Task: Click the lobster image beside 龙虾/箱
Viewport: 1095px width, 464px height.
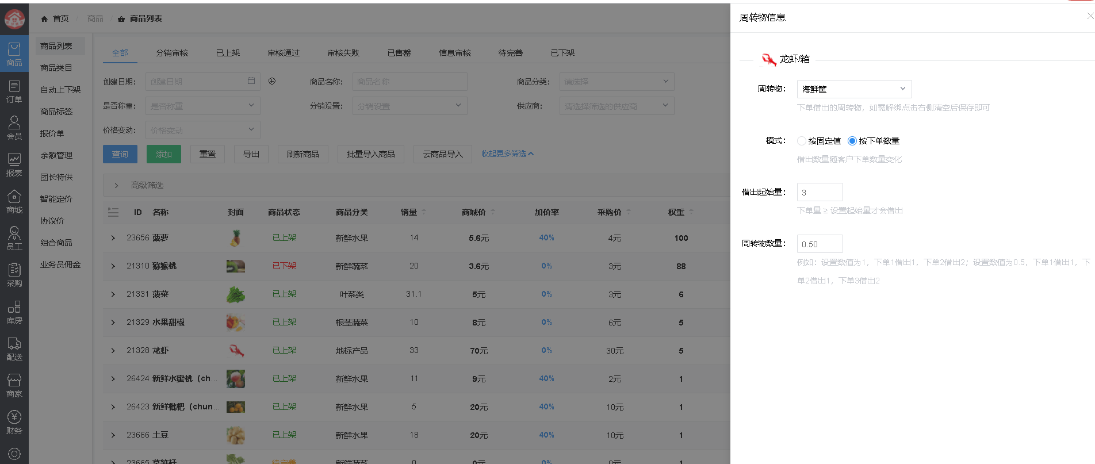Action: click(x=769, y=59)
